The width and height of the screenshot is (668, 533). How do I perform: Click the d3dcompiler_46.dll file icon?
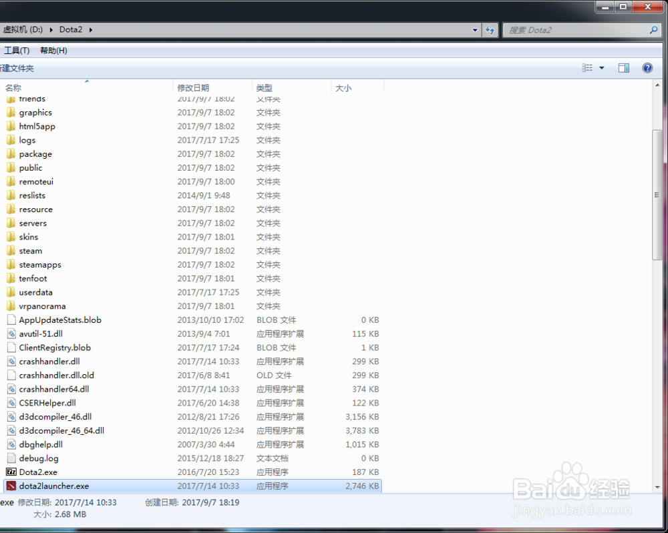pyautogui.click(x=11, y=416)
